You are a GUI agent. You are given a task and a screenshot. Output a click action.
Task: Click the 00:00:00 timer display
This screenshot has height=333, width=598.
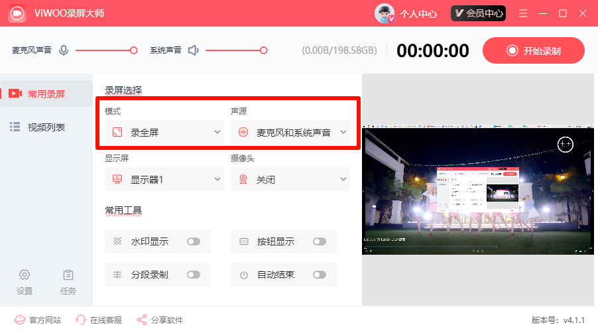[433, 50]
